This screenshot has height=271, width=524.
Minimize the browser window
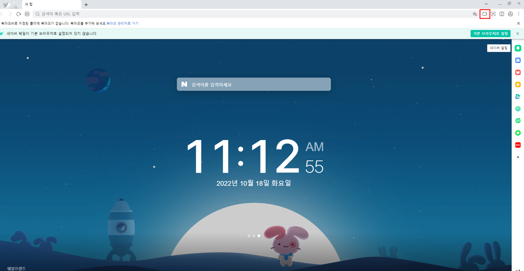tap(500, 4)
